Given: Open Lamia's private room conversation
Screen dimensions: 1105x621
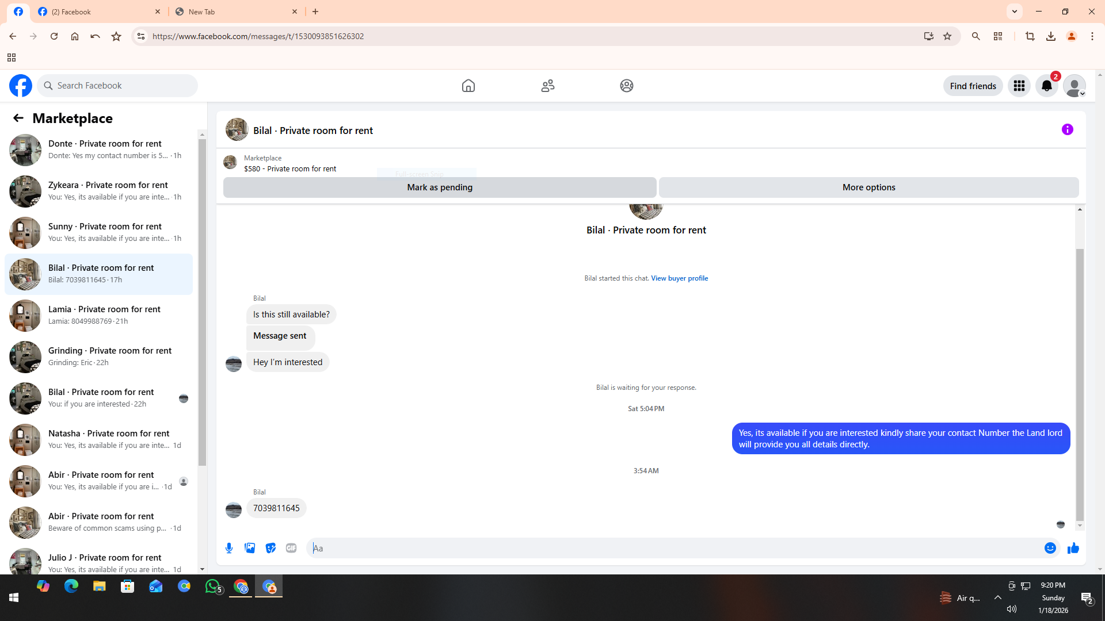Looking at the screenshot, I should pyautogui.click(x=104, y=315).
